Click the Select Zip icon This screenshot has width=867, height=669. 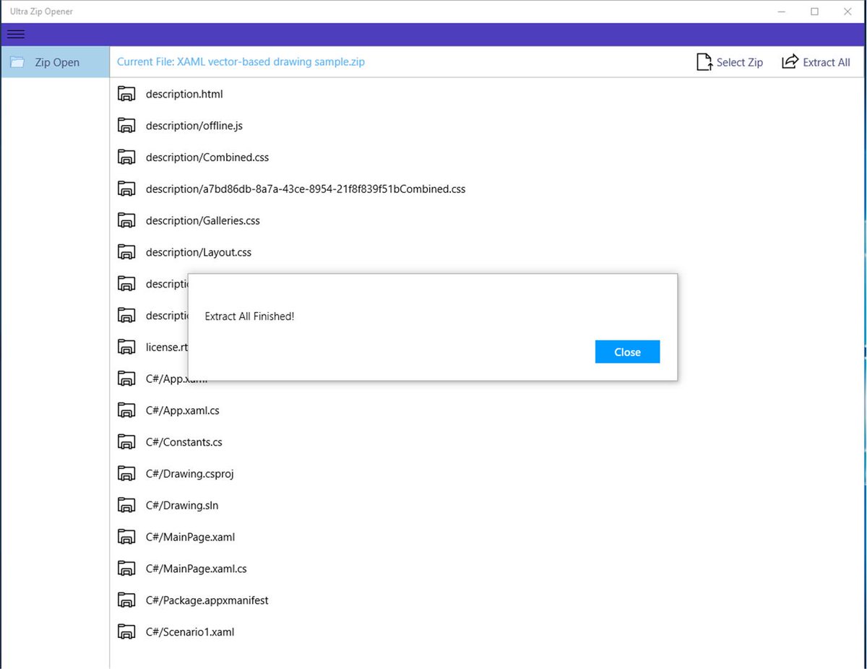[704, 62]
